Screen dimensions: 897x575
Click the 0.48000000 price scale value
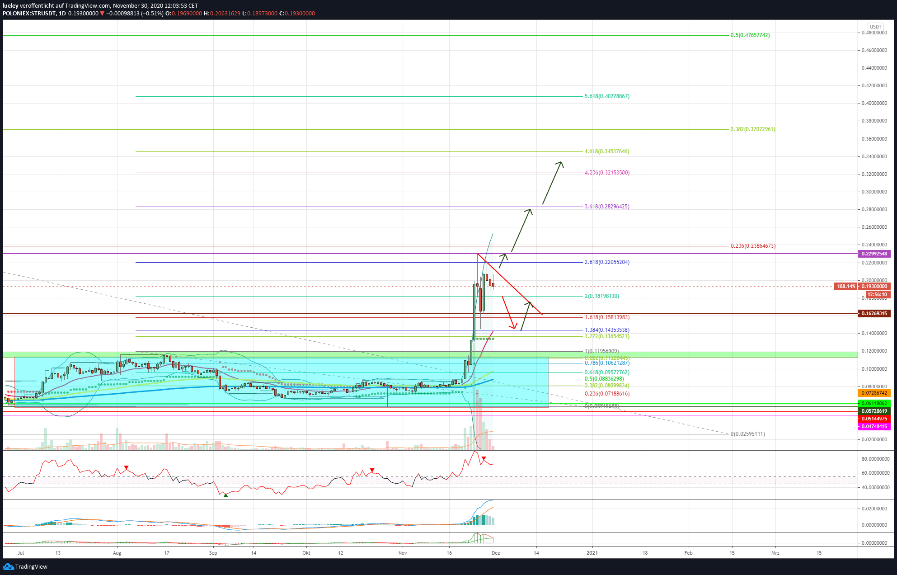(x=874, y=33)
